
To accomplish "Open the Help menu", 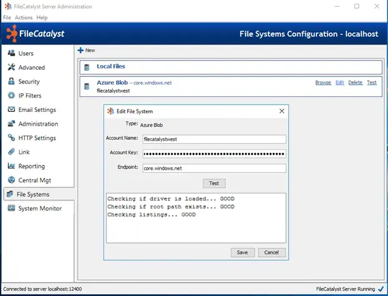I will (x=42, y=17).
